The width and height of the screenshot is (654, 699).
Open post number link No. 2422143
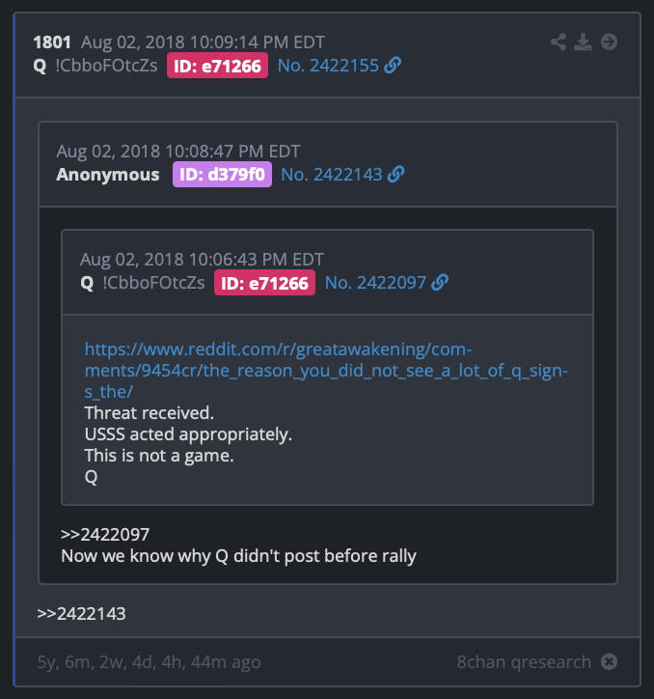[332, 175]
